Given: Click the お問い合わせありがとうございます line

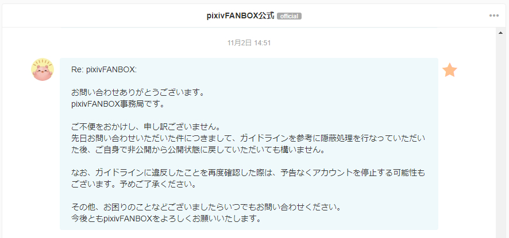Looking at the screenshot, I should 138,93.
